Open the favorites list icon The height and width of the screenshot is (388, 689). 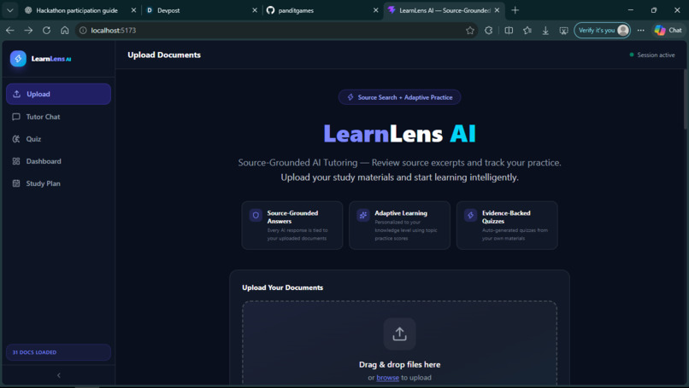(527, 30)
